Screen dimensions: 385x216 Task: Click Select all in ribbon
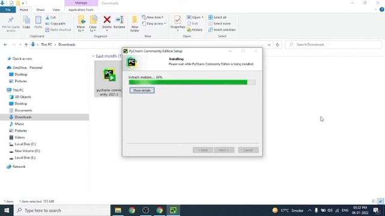217,17
